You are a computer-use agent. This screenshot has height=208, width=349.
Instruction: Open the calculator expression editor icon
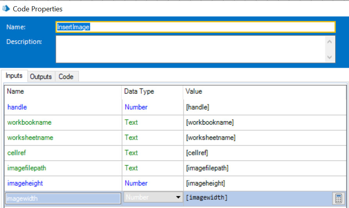338,198
